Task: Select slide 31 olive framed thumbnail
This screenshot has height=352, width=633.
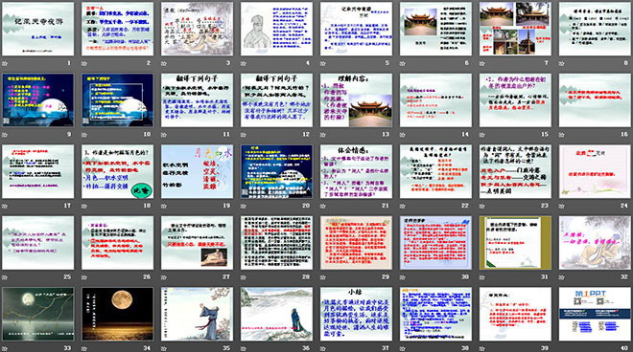Action: [515, 243]
